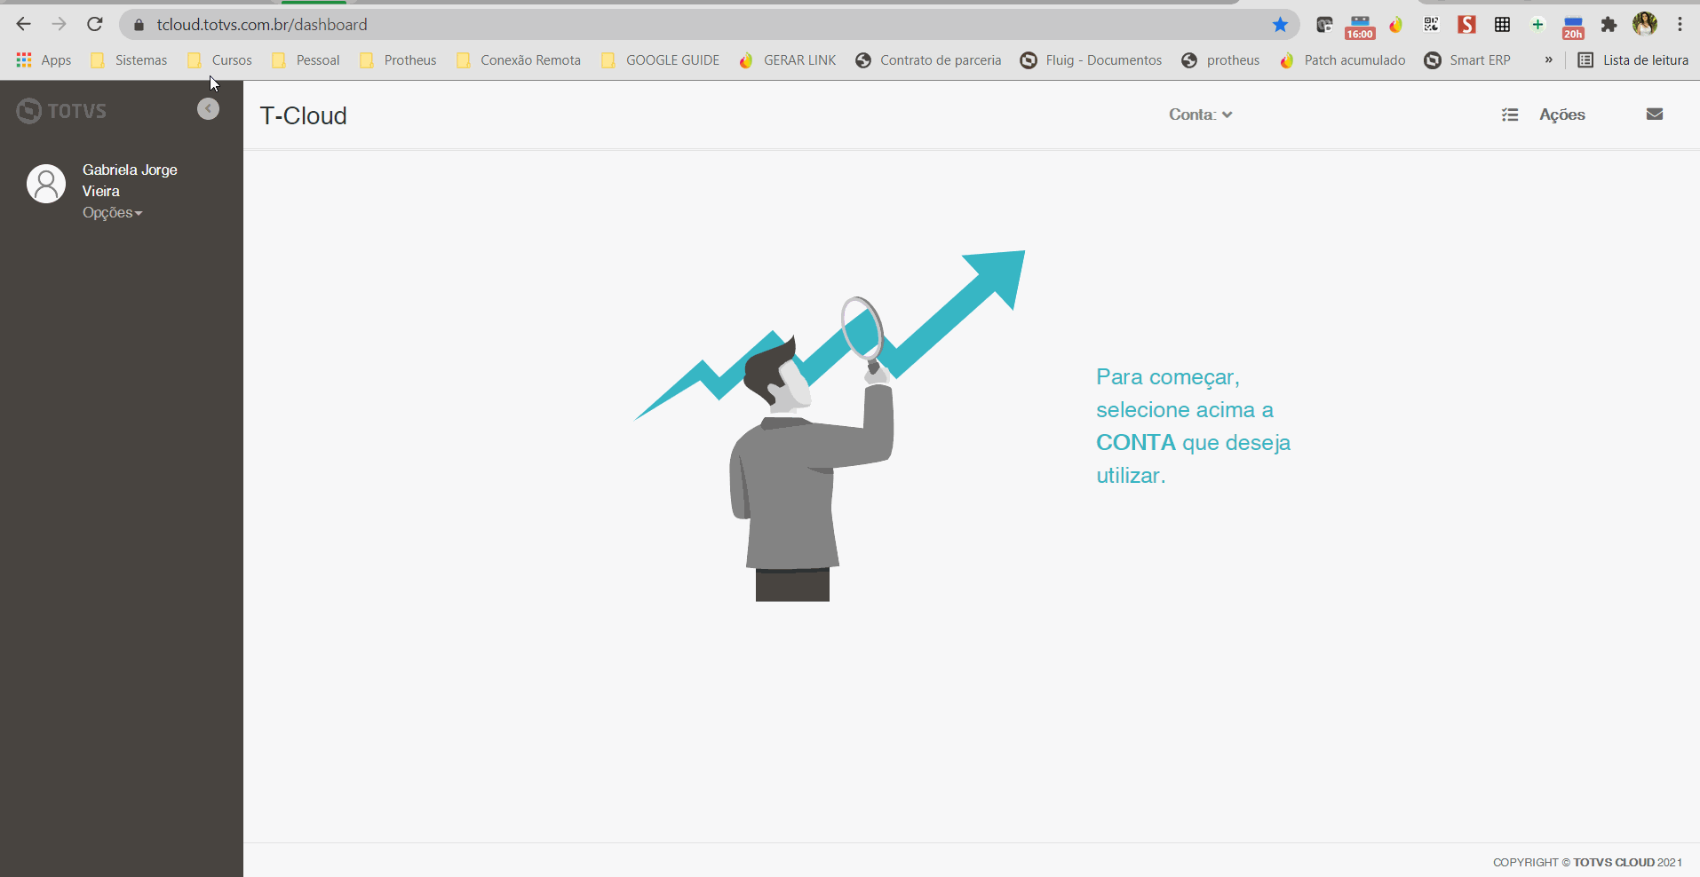
Task: Click the T-Cloud page title
Action: (304, 116)
